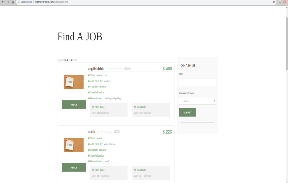Click Job Post By icon for Viren Sharma
Image resolution: width=288 pixels, height=183 pixels.
click(x=89, y=144)
